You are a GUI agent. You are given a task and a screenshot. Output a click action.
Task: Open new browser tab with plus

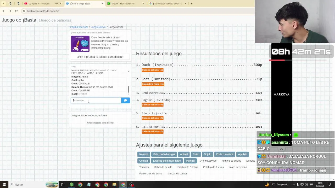[191, 4]
